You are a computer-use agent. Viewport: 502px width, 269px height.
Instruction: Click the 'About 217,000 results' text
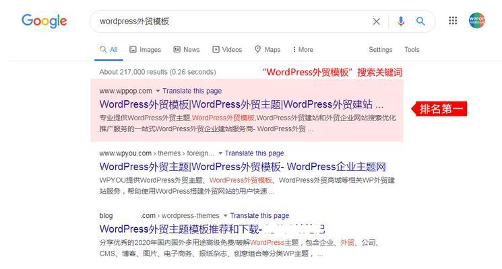tap(158, 72)
